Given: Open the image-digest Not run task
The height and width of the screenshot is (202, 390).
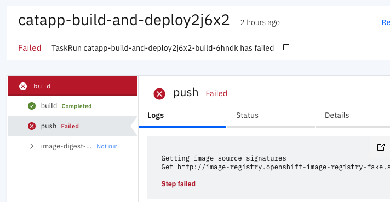Looking at the screenshot, I should point(73,146).
